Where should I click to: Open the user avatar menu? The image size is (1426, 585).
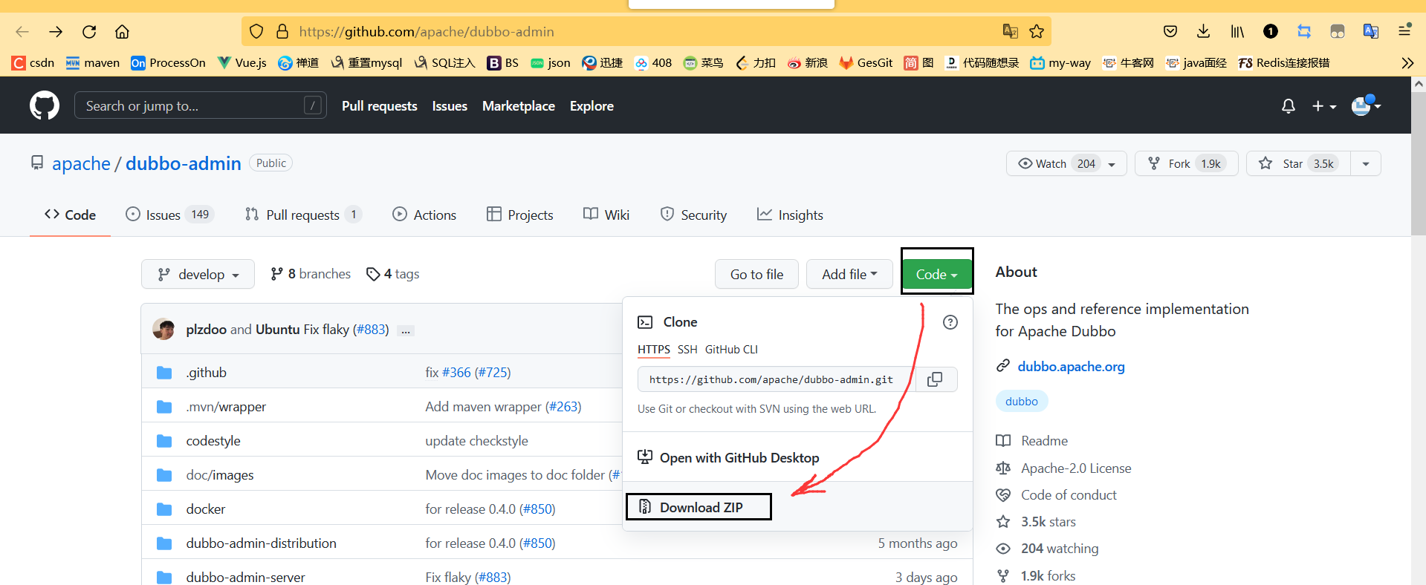pyautogui.click(x=1366, y=106)
